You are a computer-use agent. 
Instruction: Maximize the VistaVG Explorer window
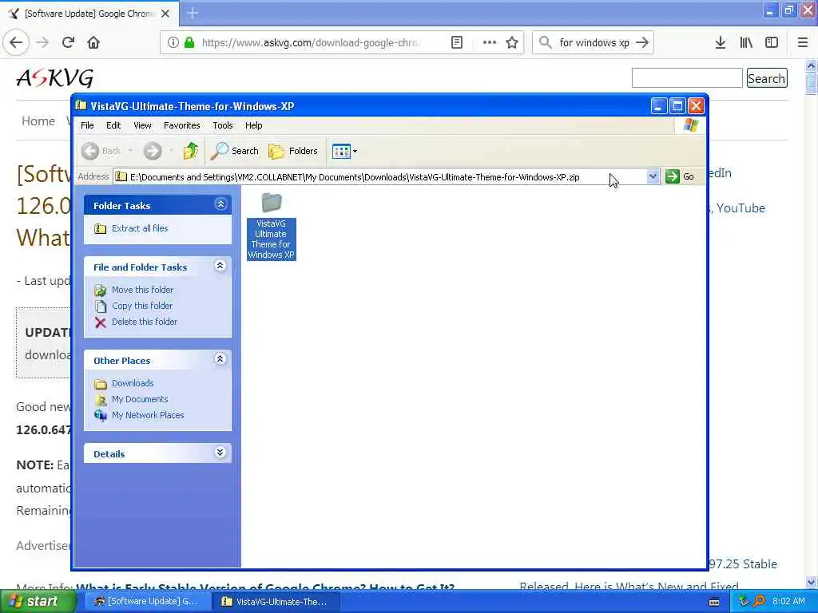(x=677, y=106)
